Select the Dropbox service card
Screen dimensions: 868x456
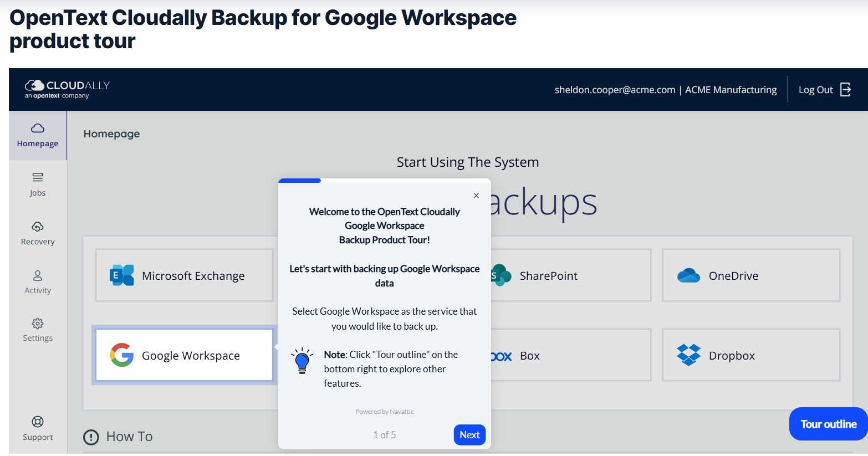coord(751,355)
